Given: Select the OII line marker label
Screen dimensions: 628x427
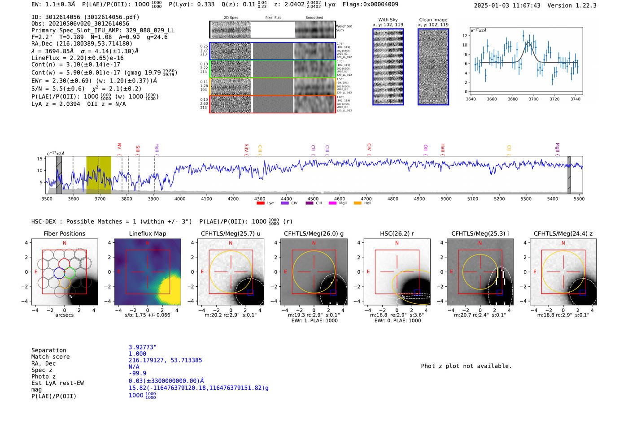Looking at the screenshot, I should 426,147.
